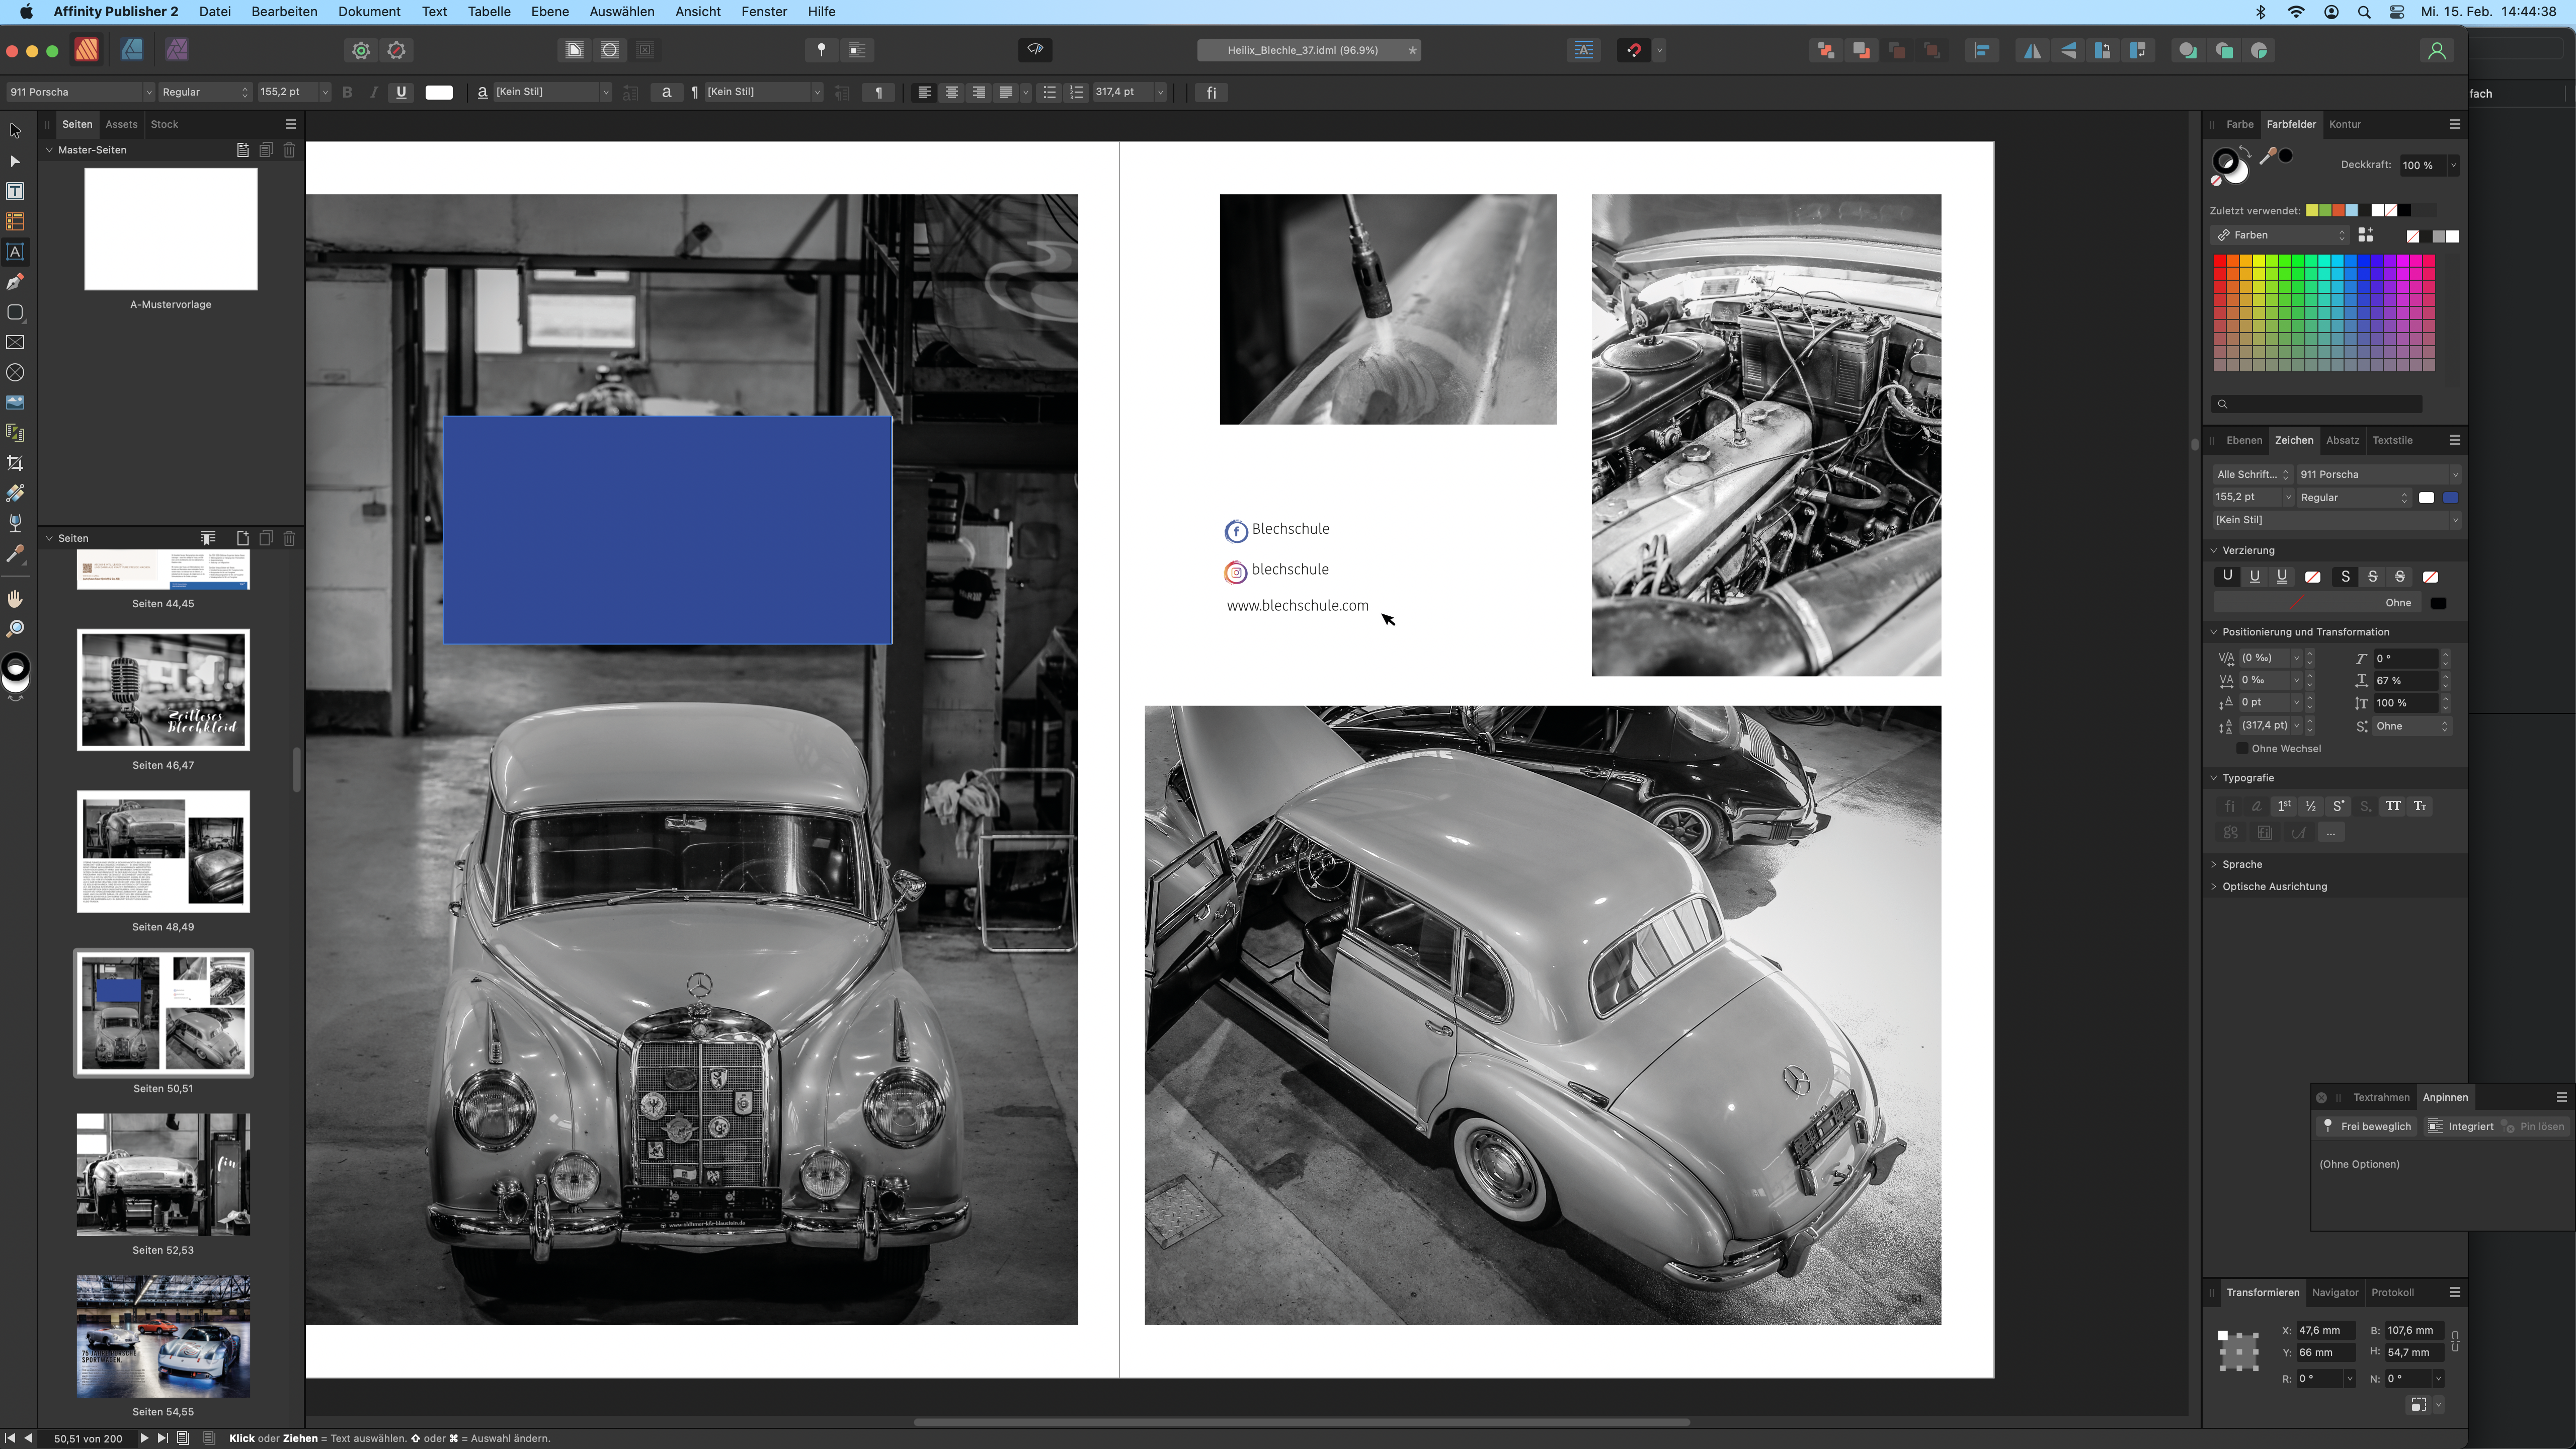Open the Tabelle menu
The height and width of the screenshot is (1449, 2576).
(489, 12)
